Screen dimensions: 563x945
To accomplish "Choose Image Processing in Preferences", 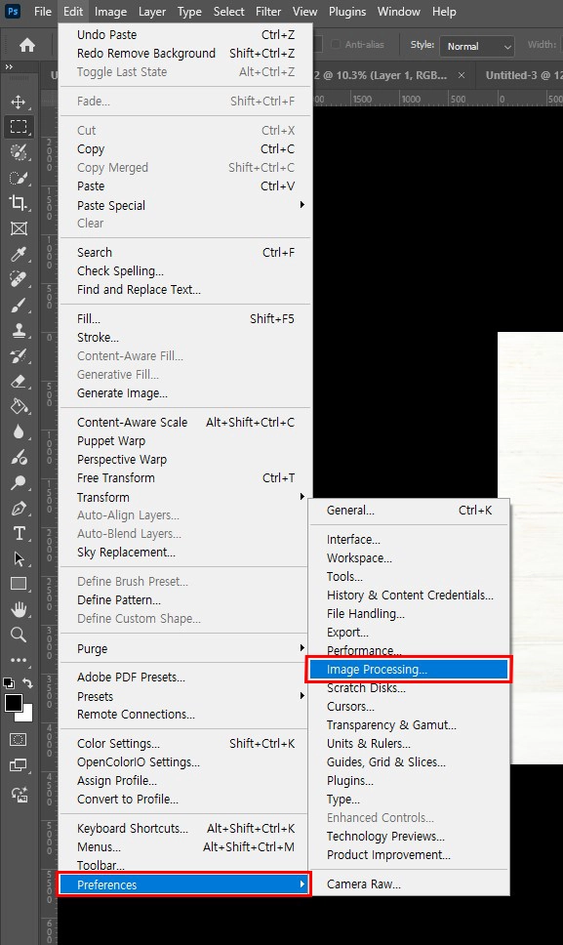I will [x=409, y=669].
